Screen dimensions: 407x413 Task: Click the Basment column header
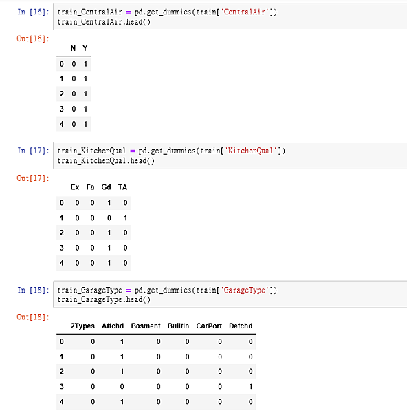(146, 326)
